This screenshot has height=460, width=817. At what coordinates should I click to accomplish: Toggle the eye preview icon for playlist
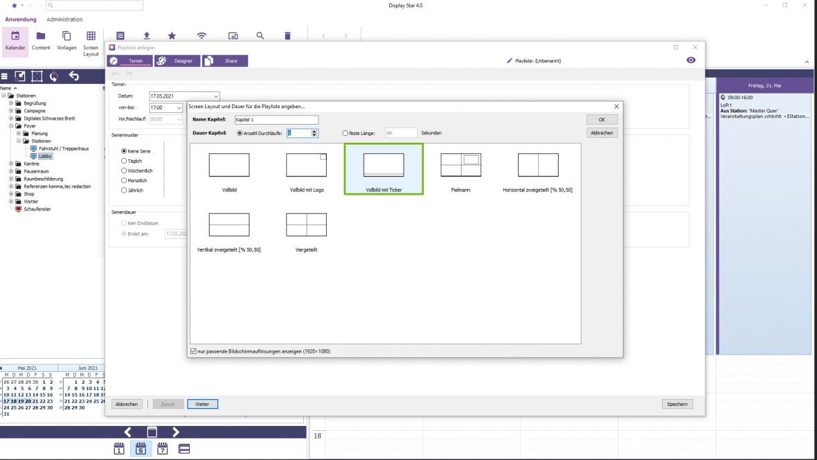[690, 61]
